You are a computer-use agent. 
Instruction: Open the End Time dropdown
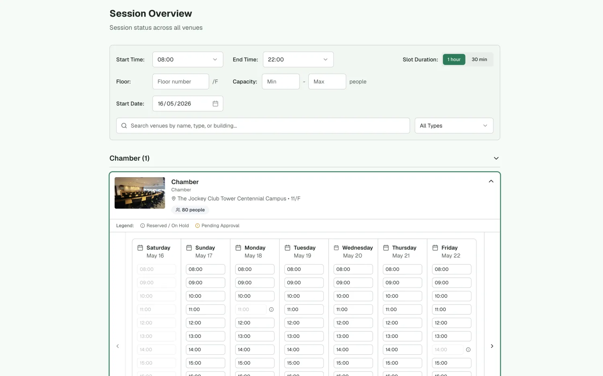[x=298, y=59]
